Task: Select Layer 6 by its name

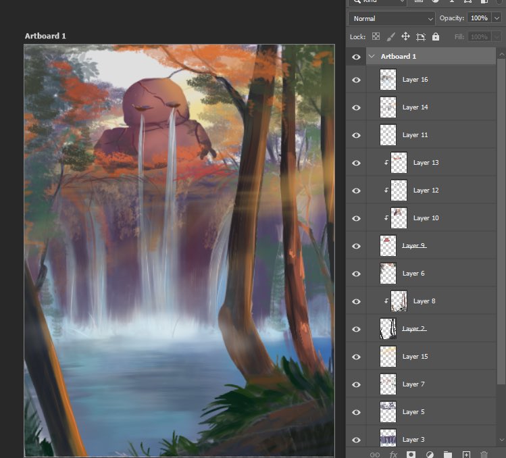Action: tap(413, 274)
